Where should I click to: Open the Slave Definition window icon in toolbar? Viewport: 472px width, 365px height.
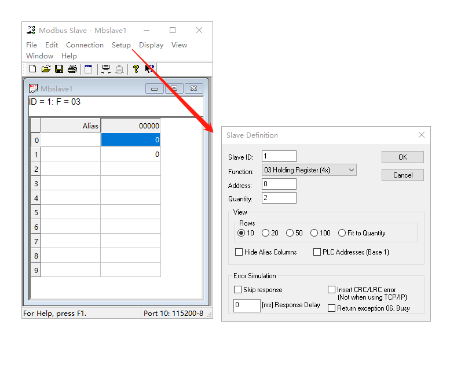[x=88, y=69]
